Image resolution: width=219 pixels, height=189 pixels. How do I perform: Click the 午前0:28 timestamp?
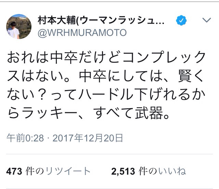25,138
